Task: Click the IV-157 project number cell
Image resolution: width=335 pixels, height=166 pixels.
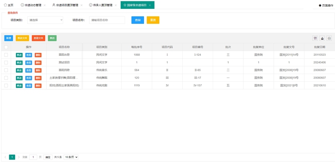Action: [x=198, y=86]
